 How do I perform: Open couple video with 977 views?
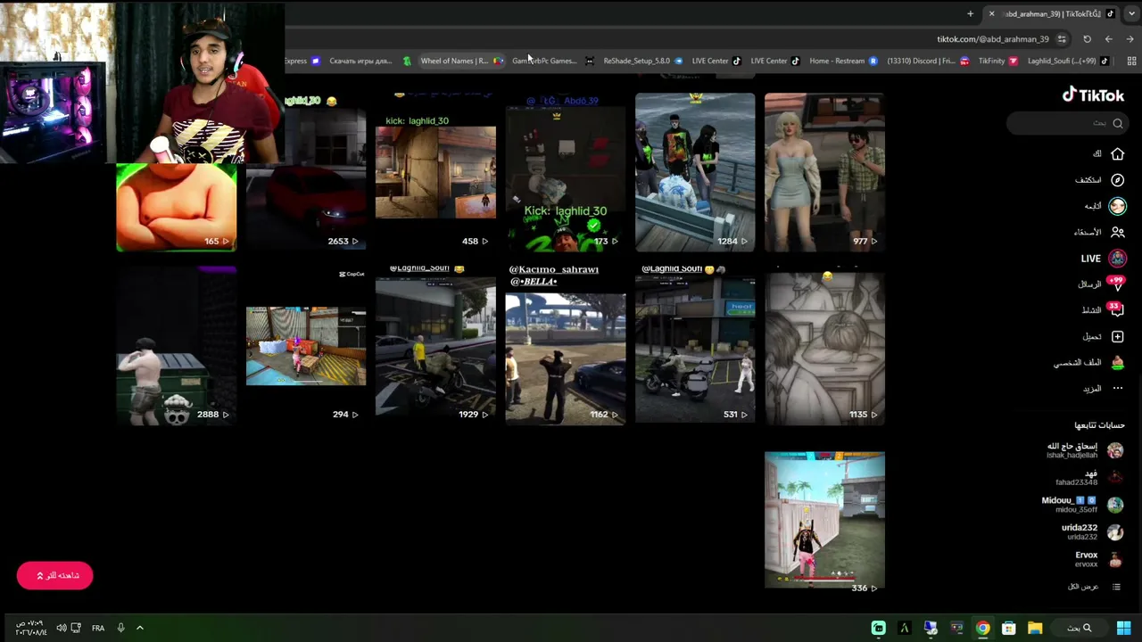tap(824, 172)
